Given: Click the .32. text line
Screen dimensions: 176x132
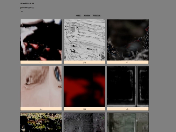Looking at the screenshot, I should (x=22, y=11).
